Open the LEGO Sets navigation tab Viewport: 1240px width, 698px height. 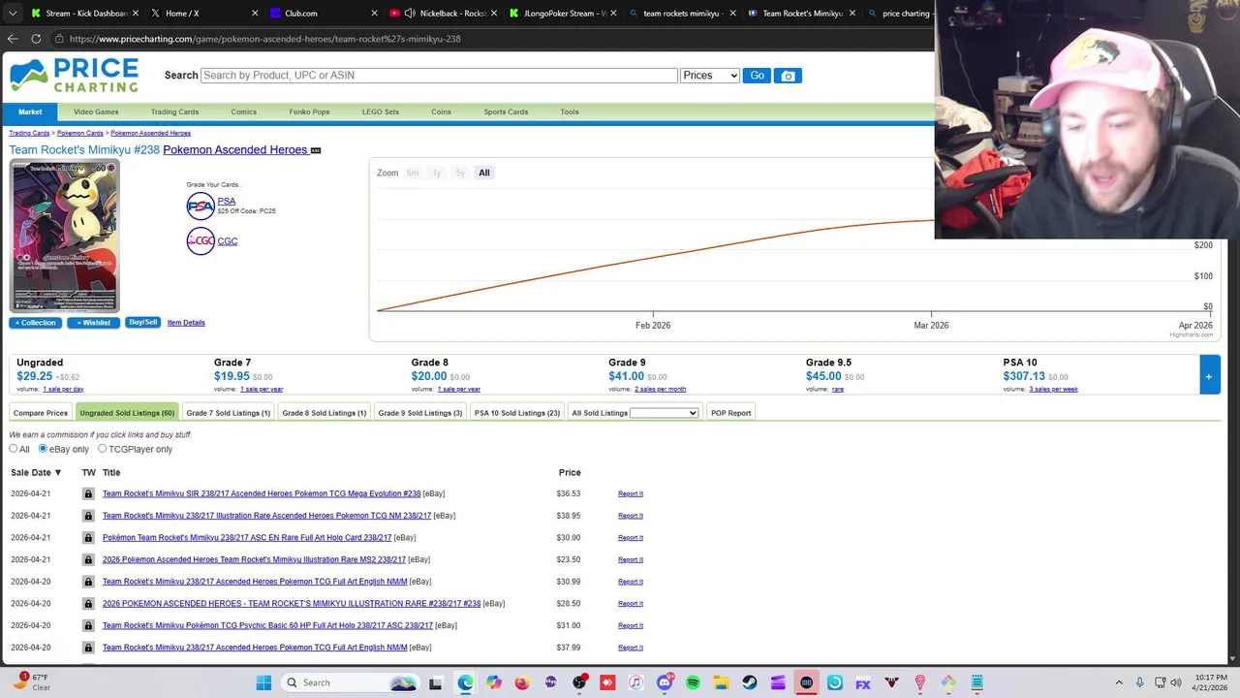(x=381, y=111)
